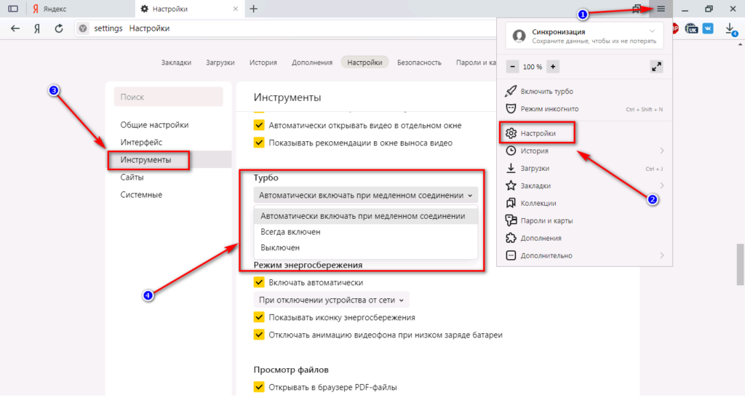Click the side panel toggle icon

point(12,9)
